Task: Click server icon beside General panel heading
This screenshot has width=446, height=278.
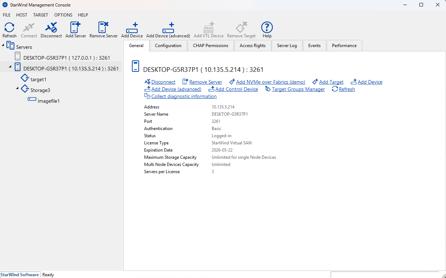Action: point(135,66)
